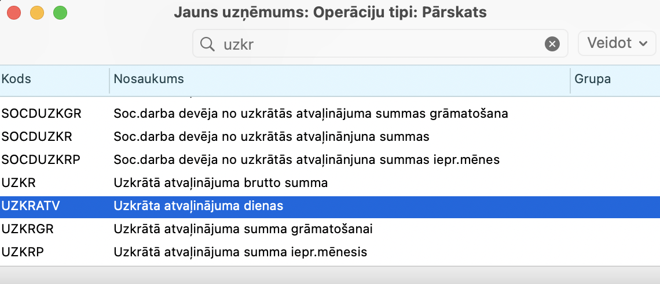Select the SOCDUZKR operation type row
Image resolution: width=660 pixels, height=284 pixels.
click(36, 137)
